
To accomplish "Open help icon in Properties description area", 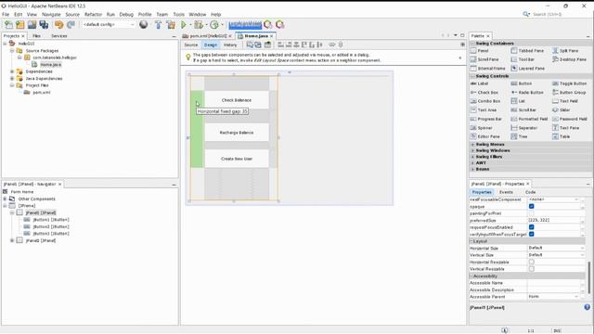I will pyautogui.click(x=588, y=307).
